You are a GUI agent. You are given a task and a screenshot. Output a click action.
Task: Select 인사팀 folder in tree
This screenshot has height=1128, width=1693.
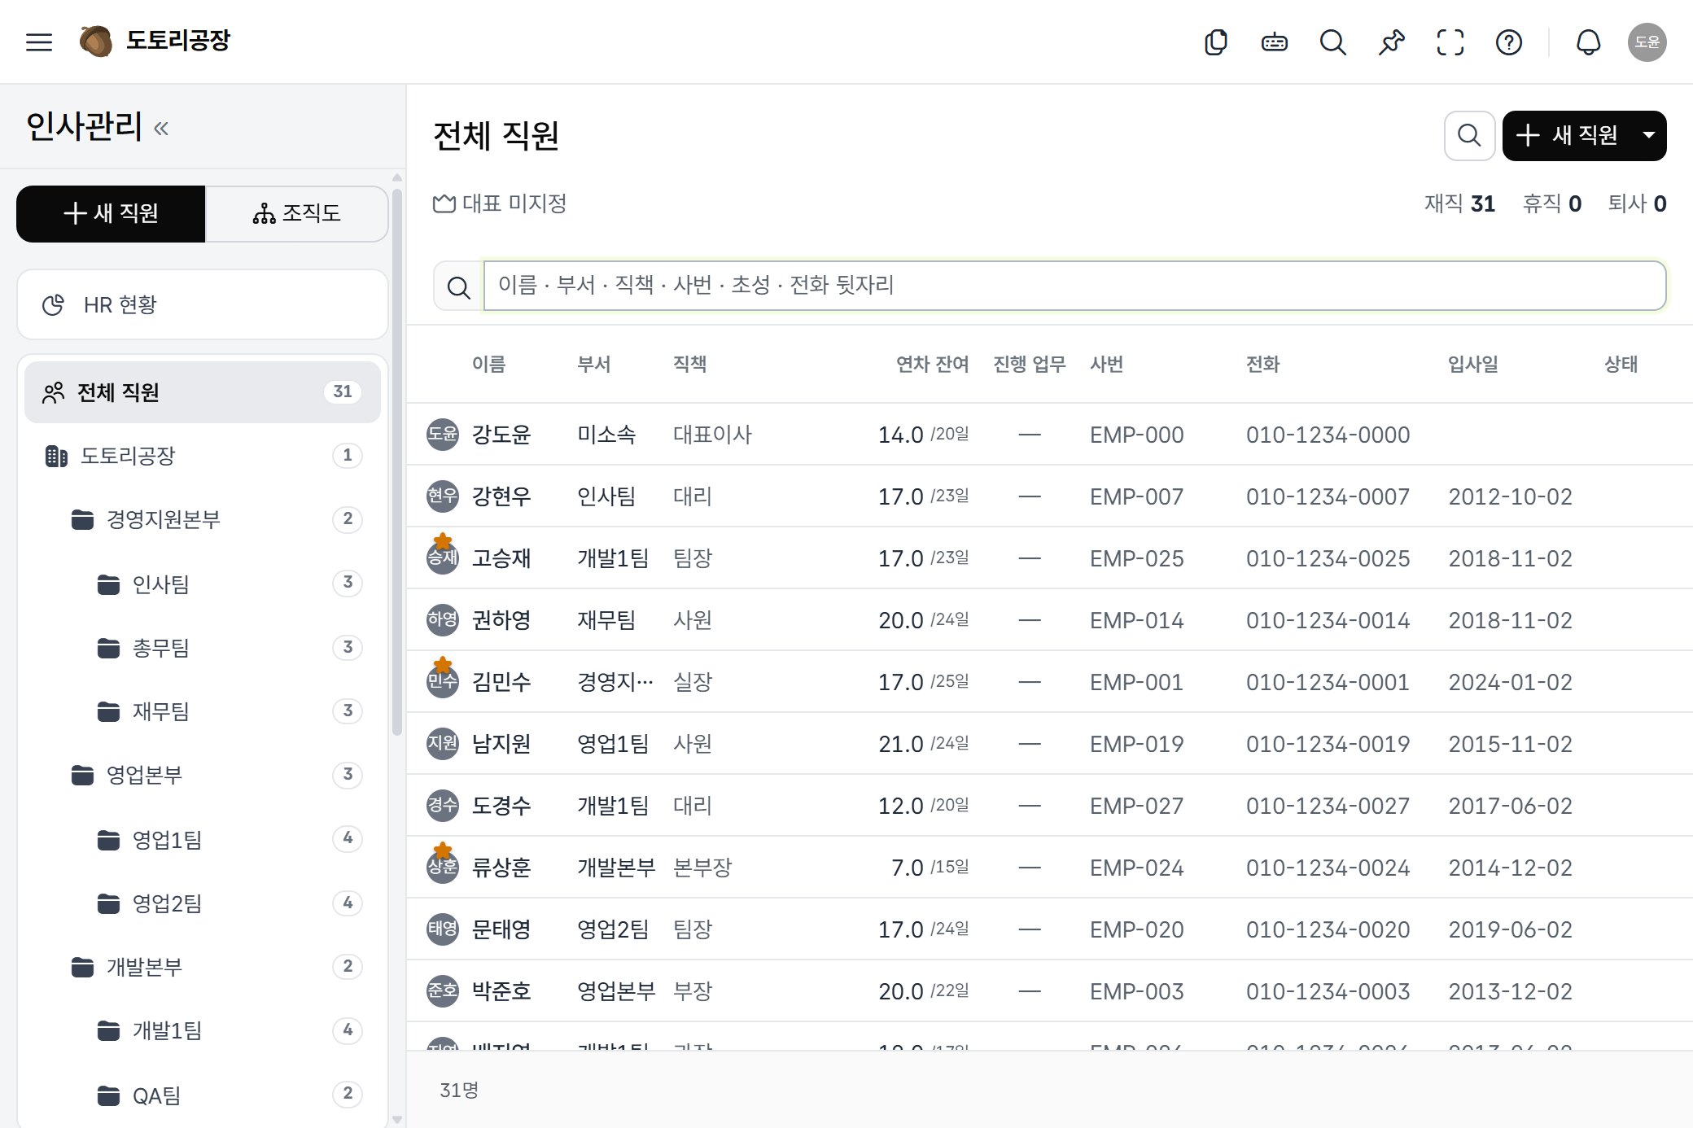tap(203, 583)
